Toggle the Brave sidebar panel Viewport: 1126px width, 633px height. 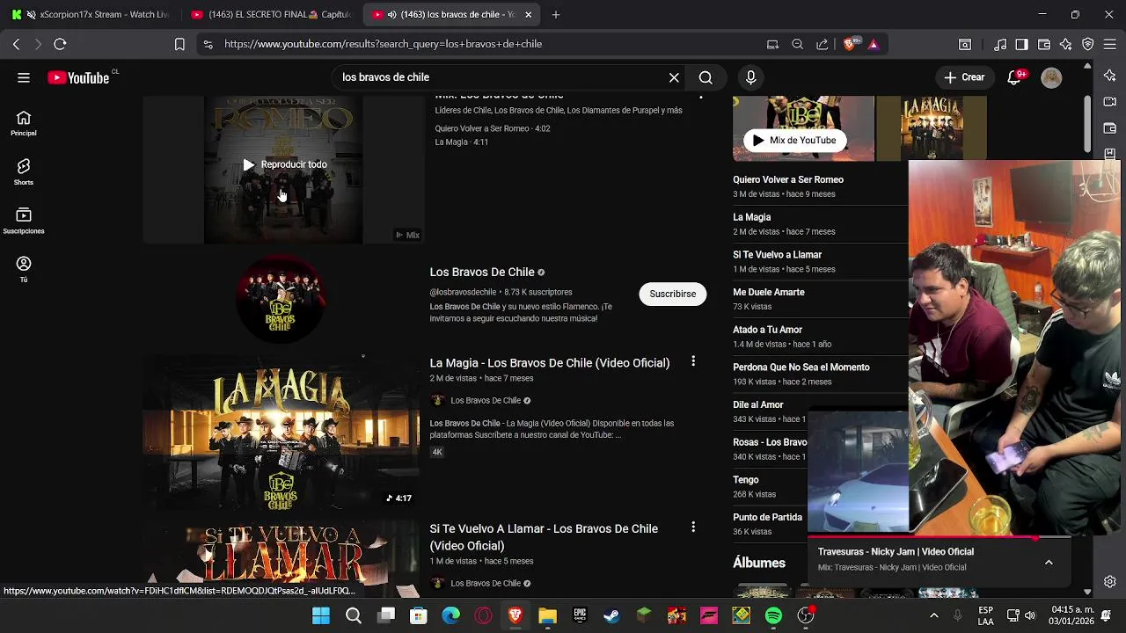(x=1021, y=44)
